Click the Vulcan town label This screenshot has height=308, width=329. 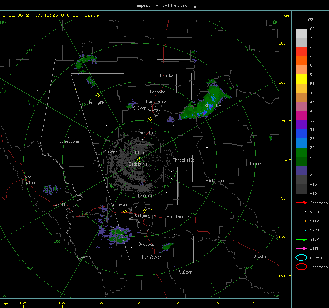(x=186, y=272)
